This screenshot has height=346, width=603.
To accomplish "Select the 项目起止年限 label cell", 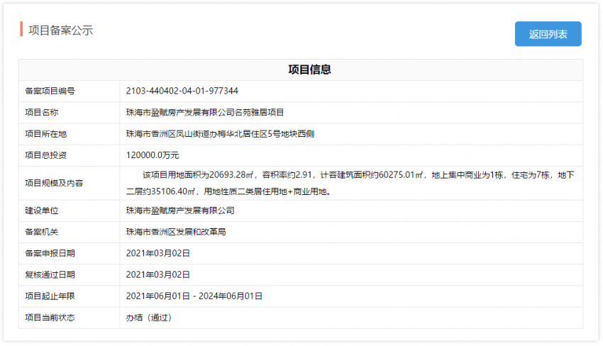I will pos(70,296).
